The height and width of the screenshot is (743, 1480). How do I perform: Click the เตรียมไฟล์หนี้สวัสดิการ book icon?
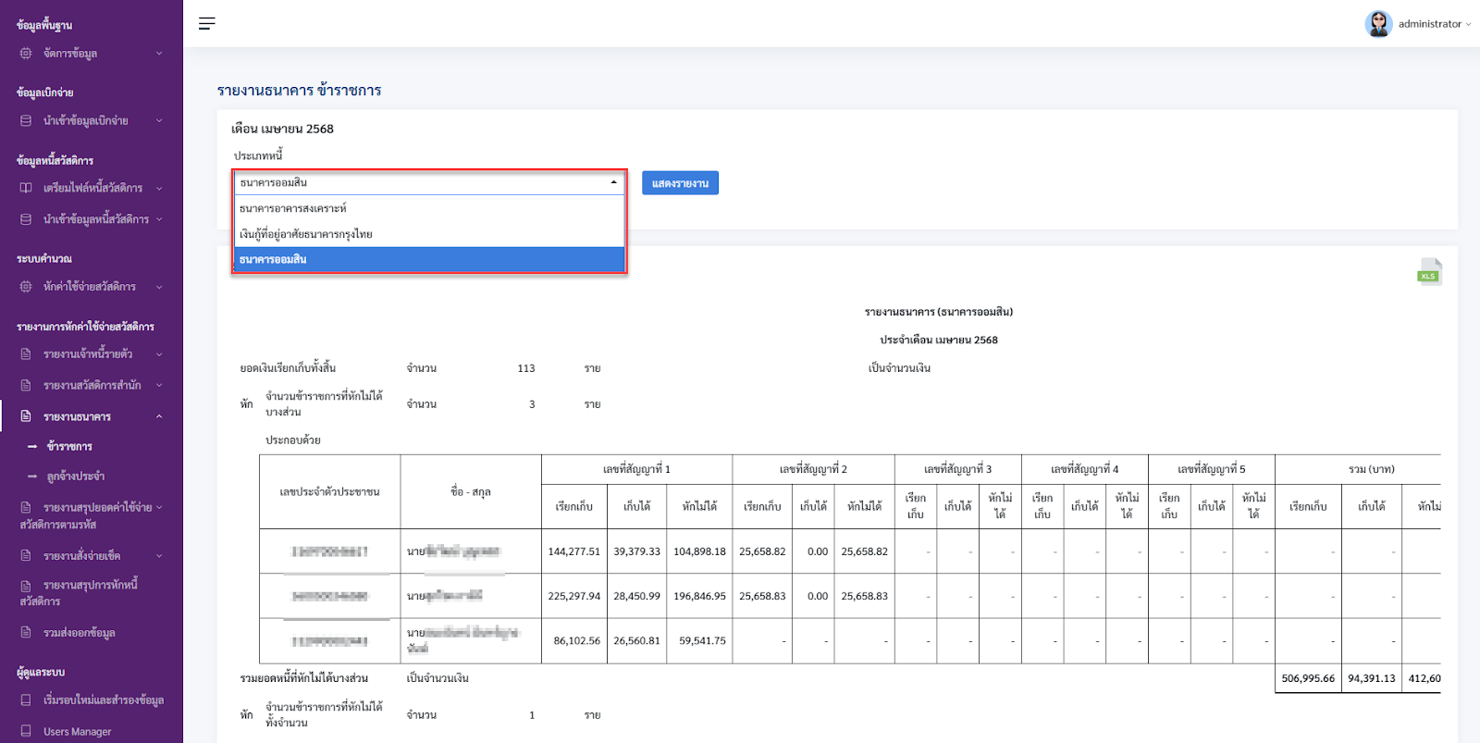point(26,189)
